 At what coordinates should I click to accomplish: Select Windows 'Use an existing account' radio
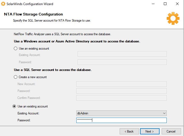click(16, 49)
